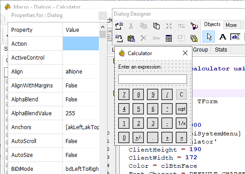Click the properties scrollbar up arrow
Viewport: 245px width, 174px height.
click(102, 27)
